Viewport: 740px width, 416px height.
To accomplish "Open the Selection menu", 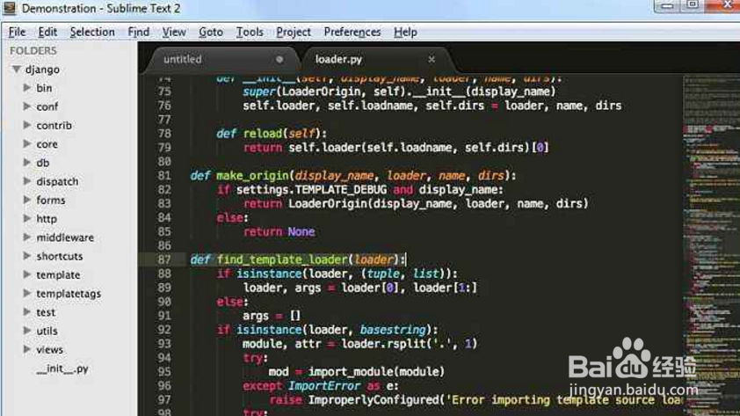I will [x=92, y=33].
